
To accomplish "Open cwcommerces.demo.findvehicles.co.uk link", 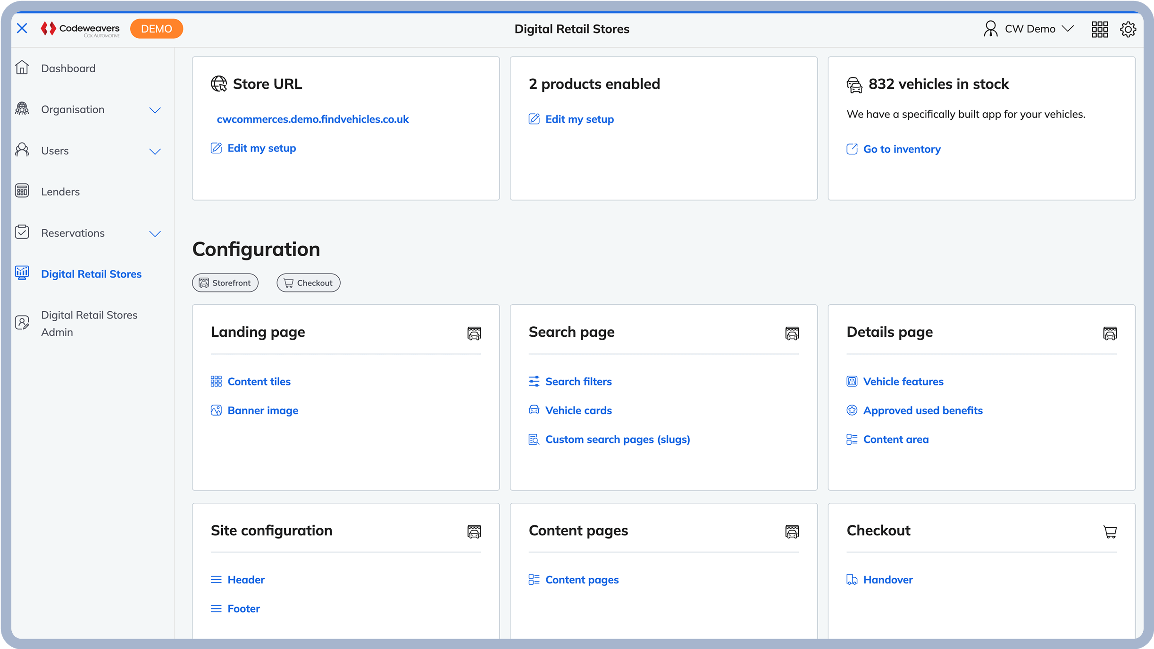I will pyautogui.click(x=313, y=119).
